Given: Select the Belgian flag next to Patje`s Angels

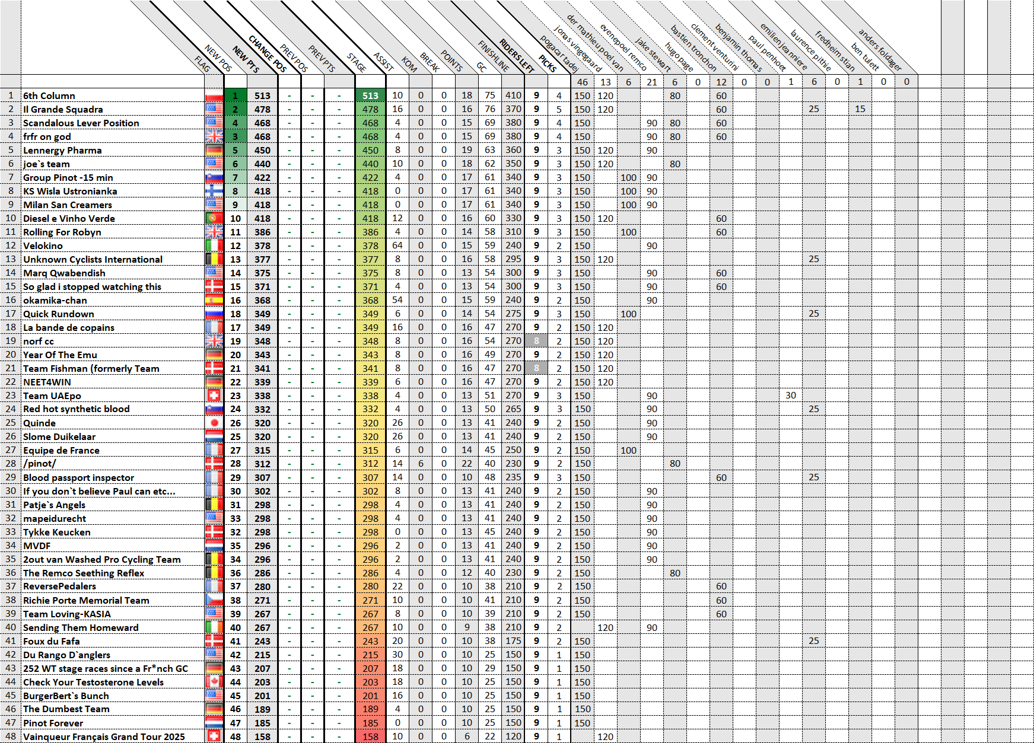Looking at the screenshot, I should (x=214, y=505).
